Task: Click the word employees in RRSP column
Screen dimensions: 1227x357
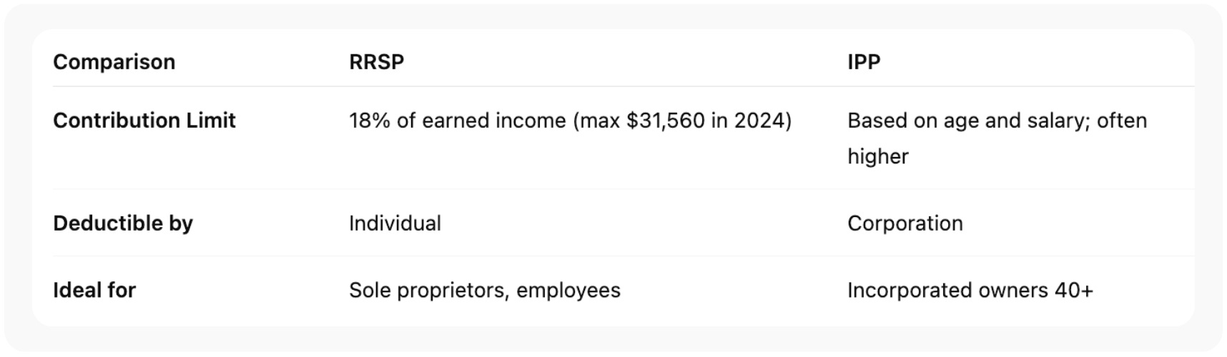Action: pyautogui.click(x=568, y=291)
